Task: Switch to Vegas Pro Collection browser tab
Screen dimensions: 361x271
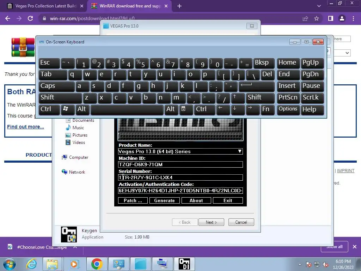Action: point(45,6)
